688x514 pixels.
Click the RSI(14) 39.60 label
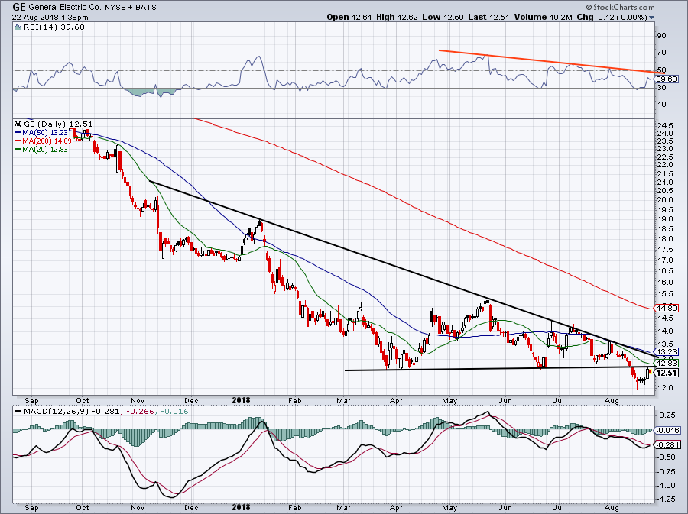coord(54,27)
